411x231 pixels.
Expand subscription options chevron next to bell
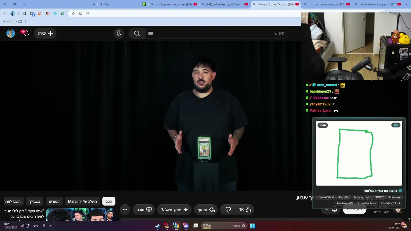327,210
